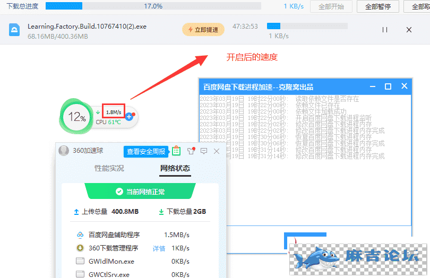Open the Learning.Factory.Build file icon

point(14,30)
